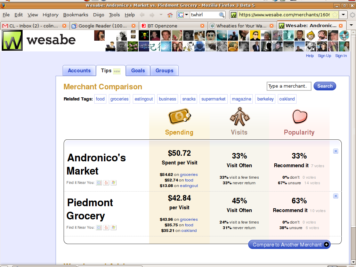The height and width of the screenshot is (267, 356).
Task: Bookmark page with the star icon
Action: pyautogui.click(x=334, y=15)
